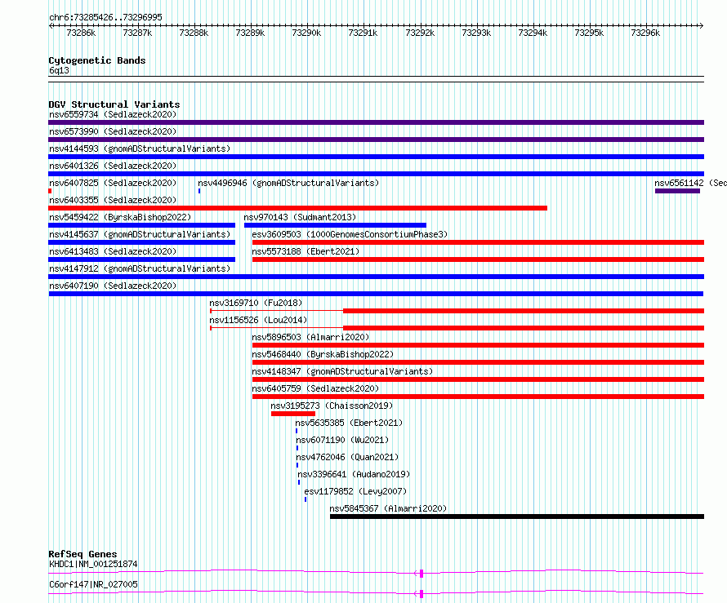Click the chr6:73285426..73296995 position label
The height and width of the screenshot is (603, 727).
(x=105, y=17)
